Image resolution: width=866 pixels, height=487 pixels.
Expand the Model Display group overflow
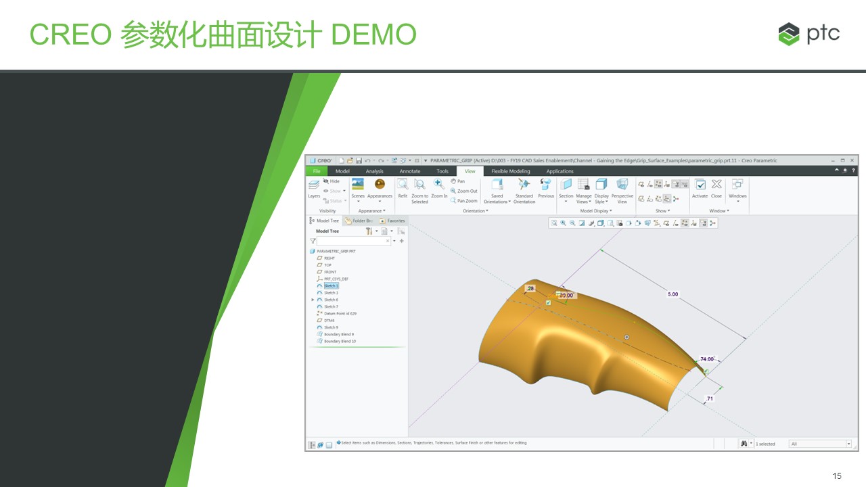pyautogui.click(x=595, y=211)
